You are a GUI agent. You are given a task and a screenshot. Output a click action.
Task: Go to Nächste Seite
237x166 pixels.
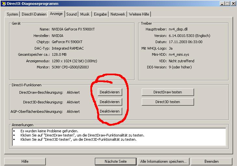115,161
